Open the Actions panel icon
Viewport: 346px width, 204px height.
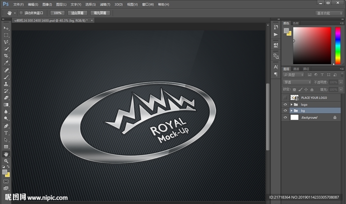[276, 34]
